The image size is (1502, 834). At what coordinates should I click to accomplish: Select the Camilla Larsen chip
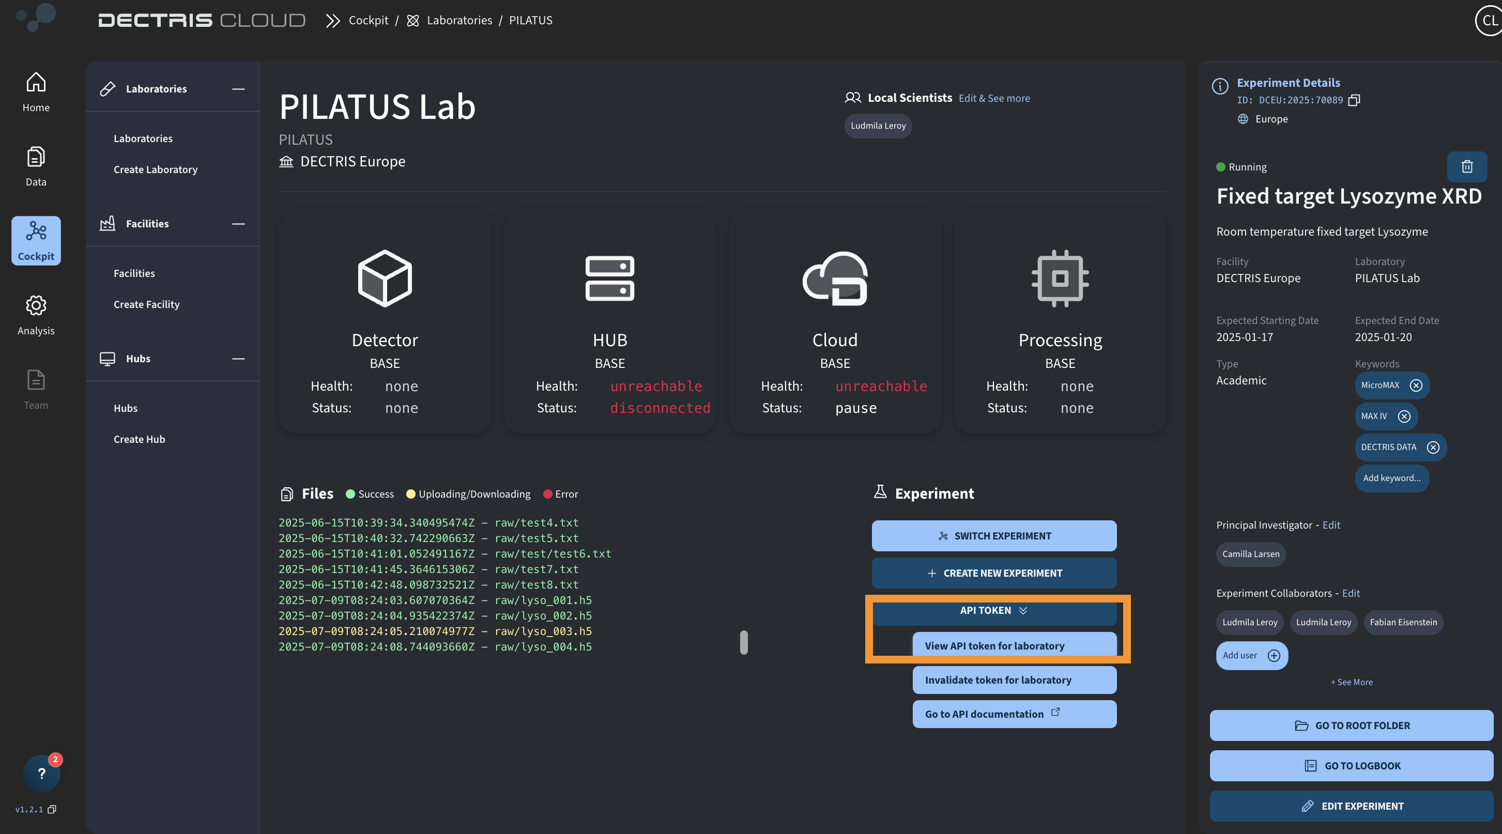point(1251,553)
